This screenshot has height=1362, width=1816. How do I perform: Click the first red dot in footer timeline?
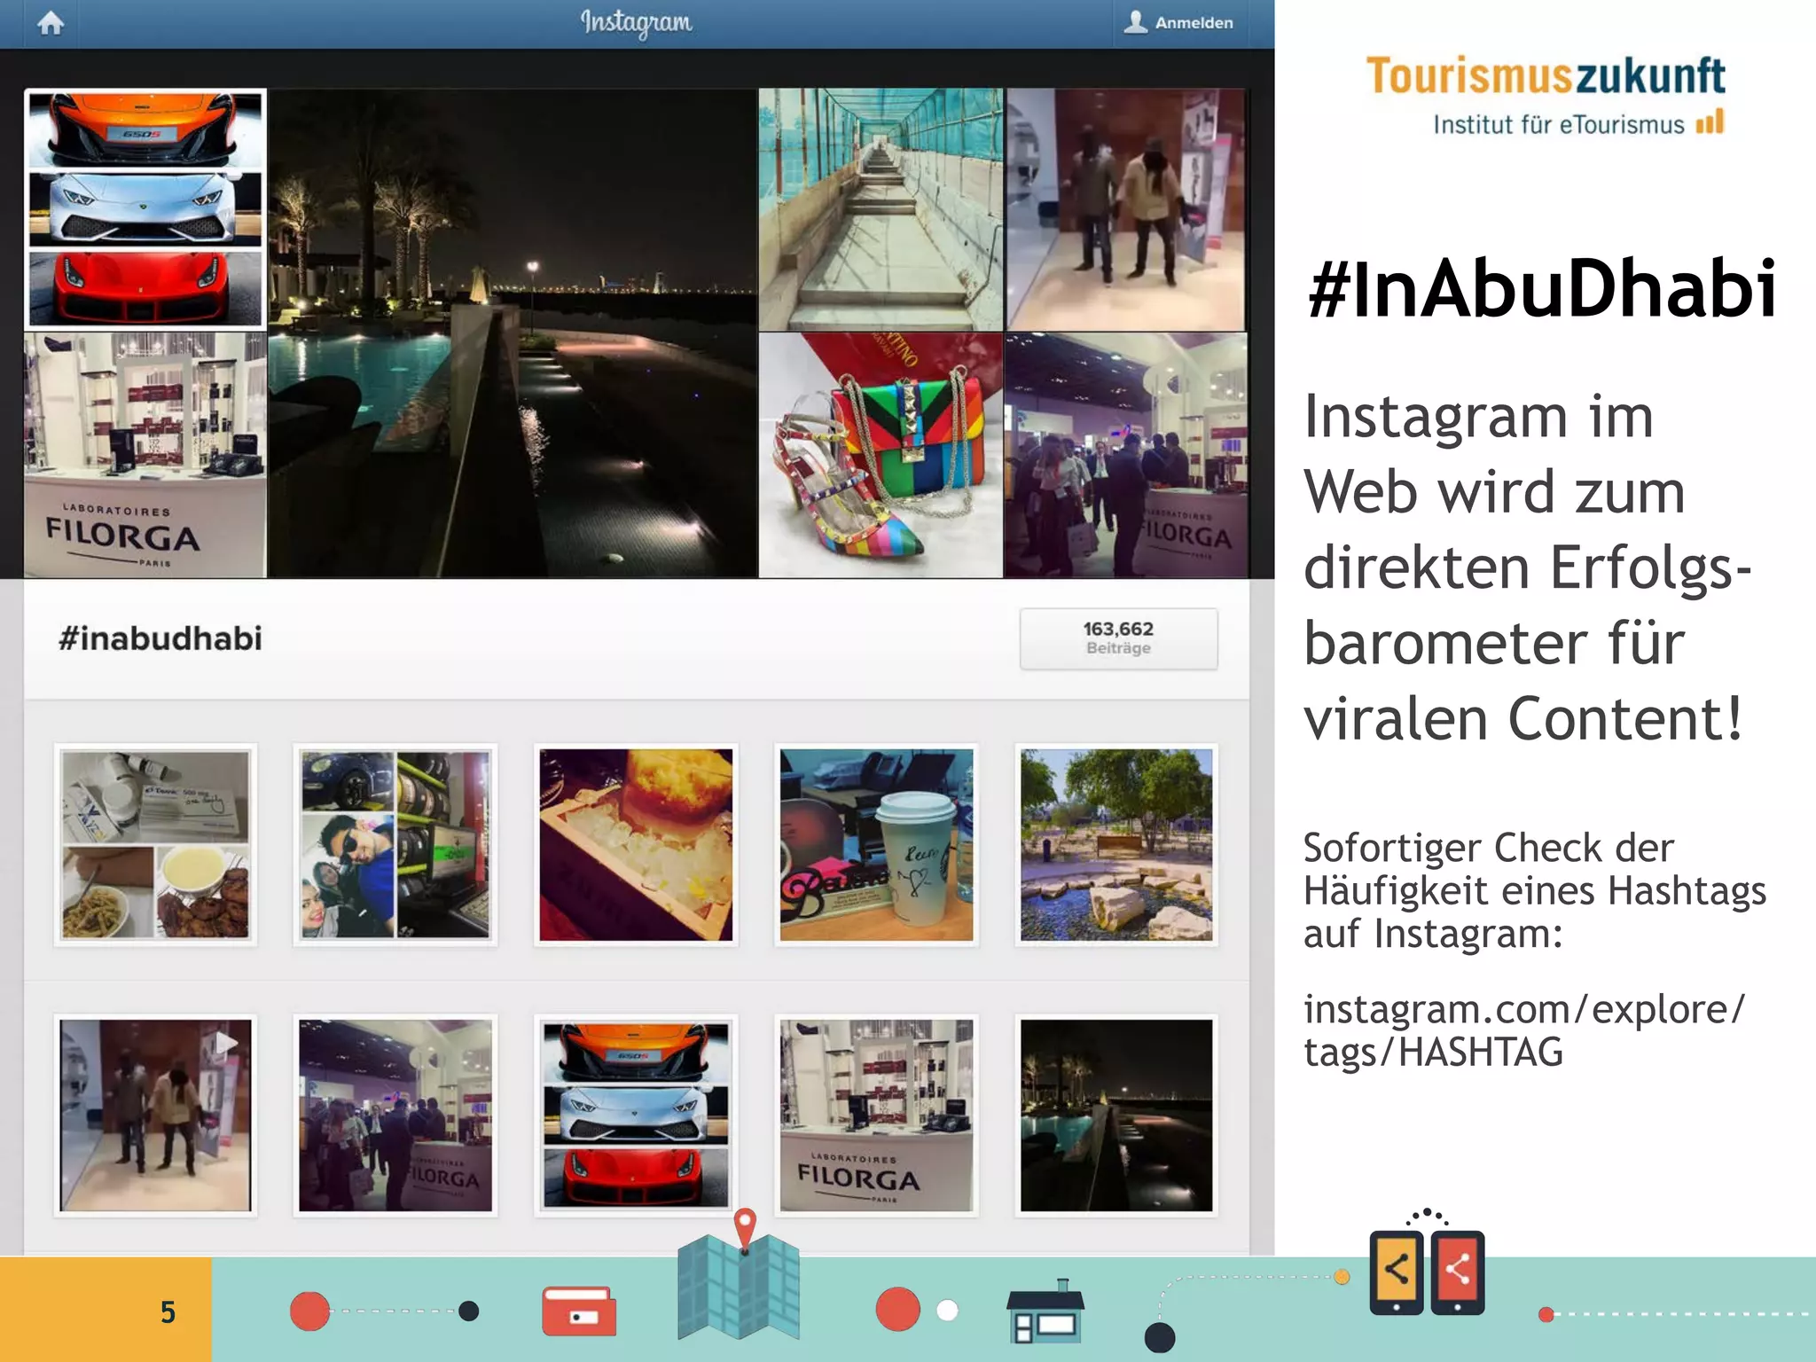309,1311
